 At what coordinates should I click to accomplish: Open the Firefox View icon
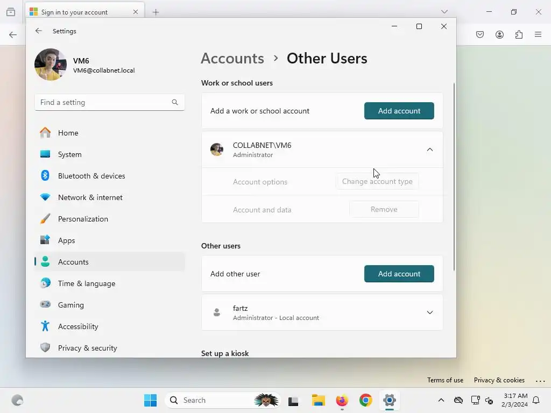coord(11,12)
